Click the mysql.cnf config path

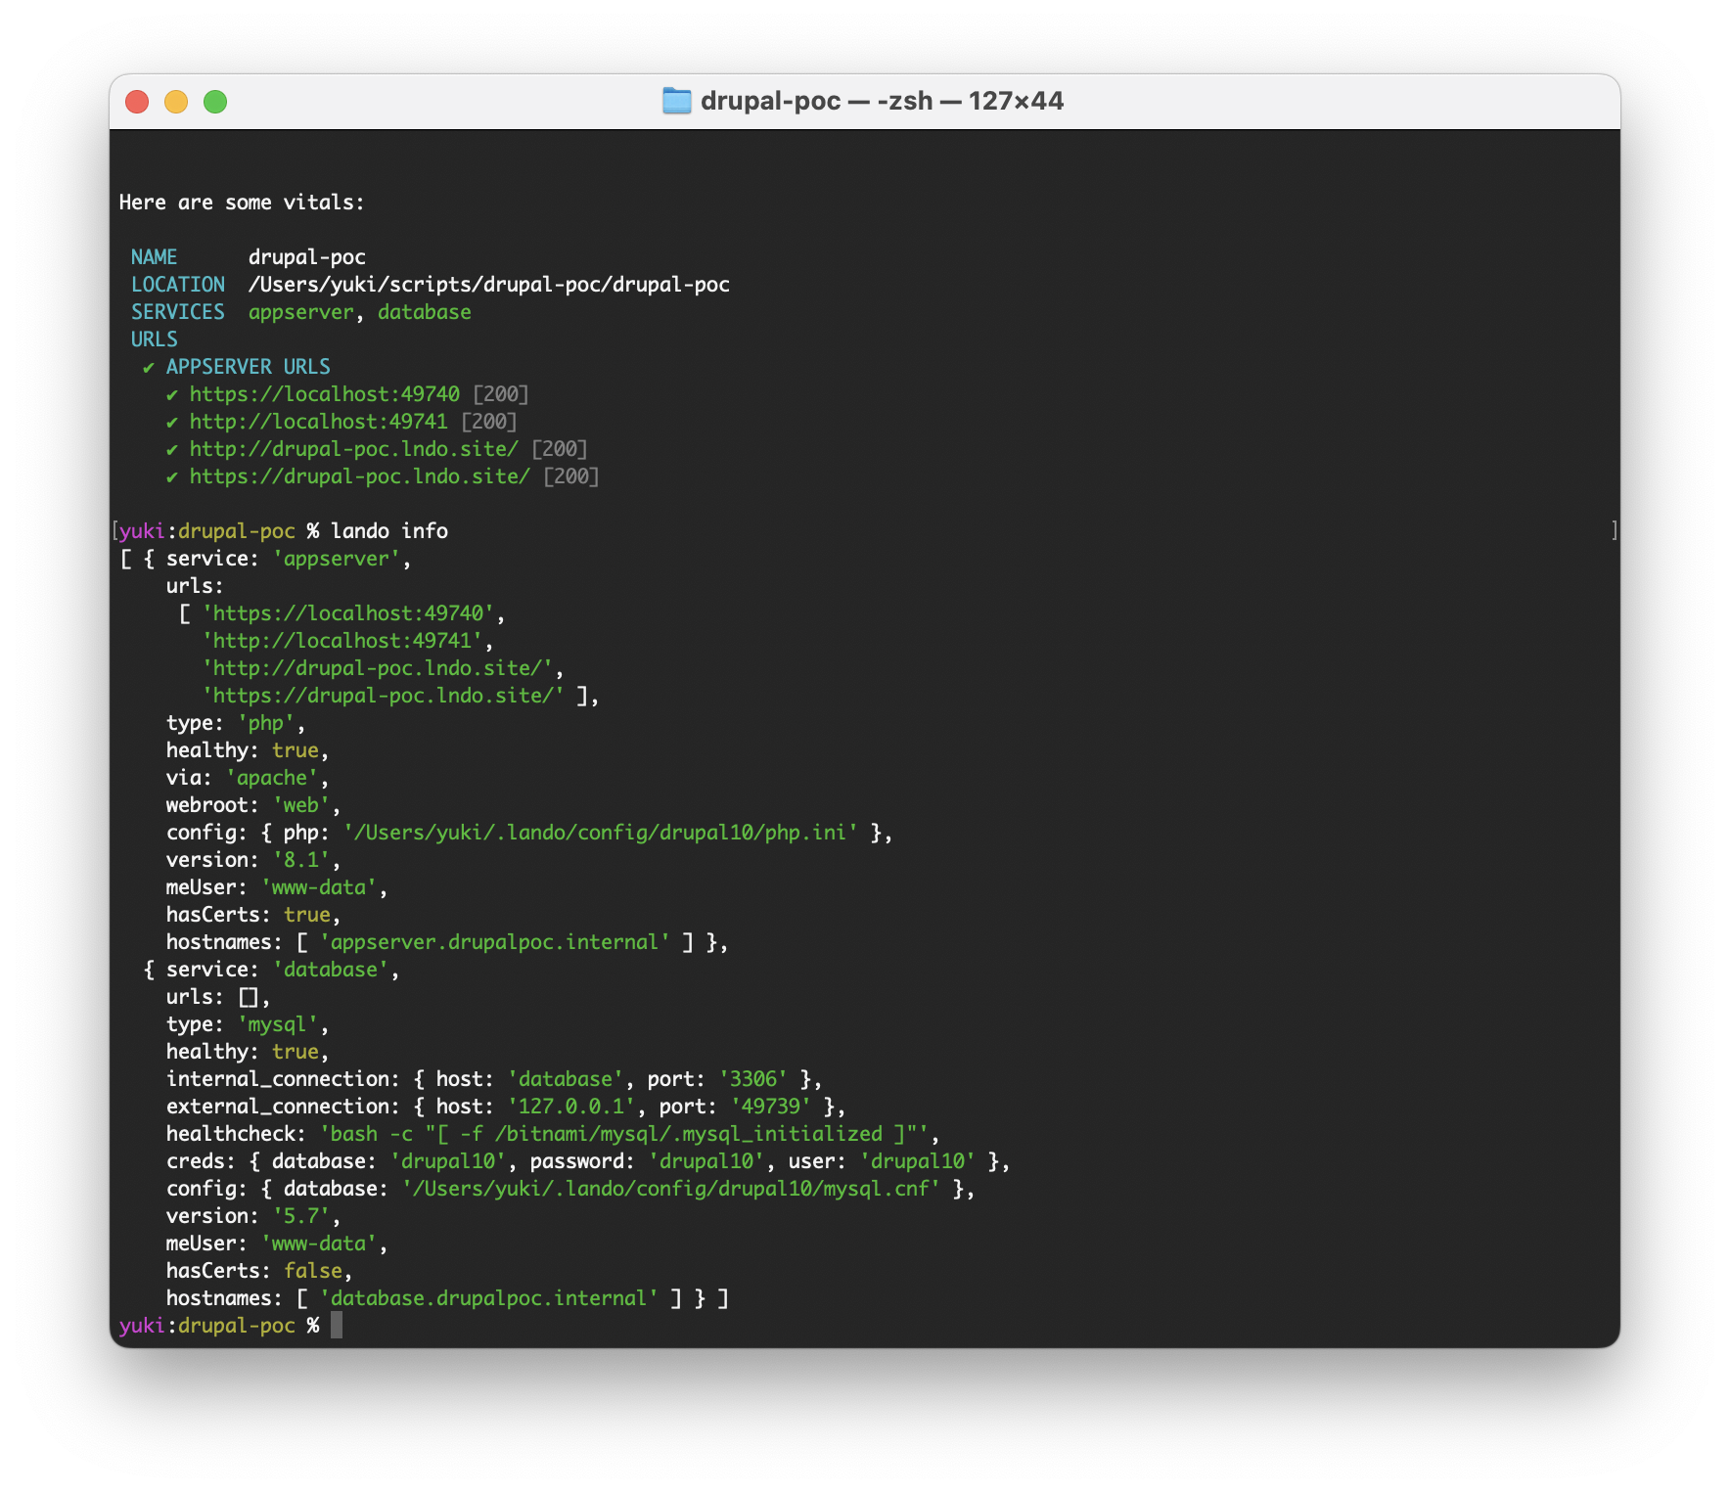tap(671, 1189)
